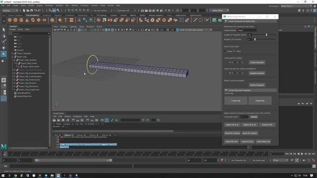The width and height of the screenshot is (317, 178).
Task: Collapse the Create Rig from Template section
Action: click(226, 90)
